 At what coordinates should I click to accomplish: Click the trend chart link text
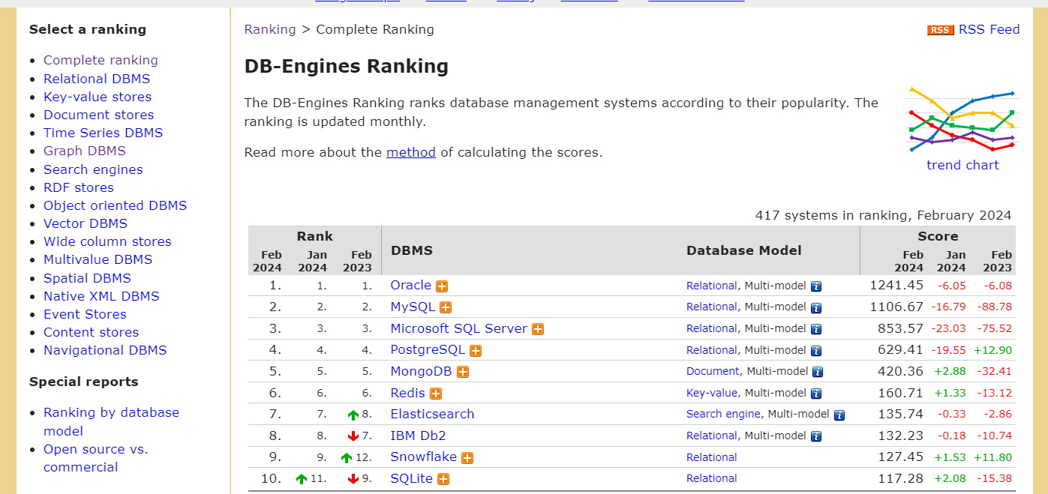pos(962,165)
